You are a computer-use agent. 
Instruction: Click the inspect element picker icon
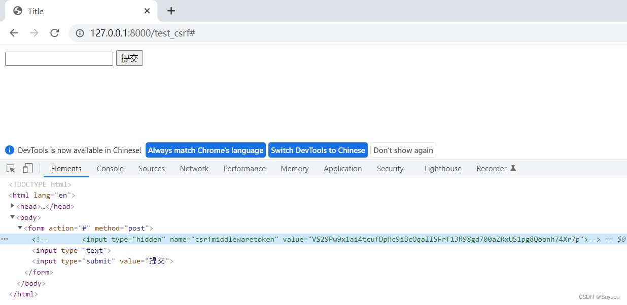coord(11,169)
